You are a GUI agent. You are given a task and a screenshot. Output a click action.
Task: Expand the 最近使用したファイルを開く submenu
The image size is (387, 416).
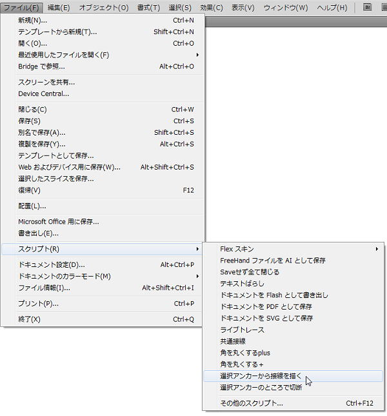[x=197, y=55]
